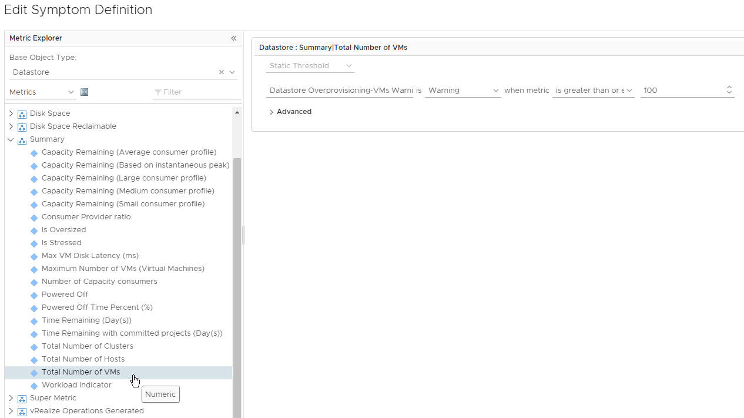Screen dimensions: 744x418
Task: Open the Warning criticality dropdown
Action: point(463,91)
